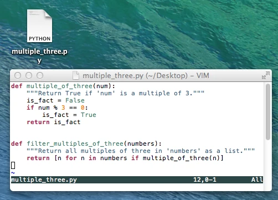Click the line 'return is_fact'
The image size is (278, 200).
point(54,122)
